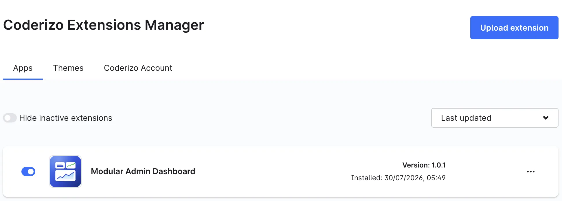Open the Last updated sort dropdown
Image resolution: width=562 pixels, height=201 pixels.
click(x=495, y=118)
